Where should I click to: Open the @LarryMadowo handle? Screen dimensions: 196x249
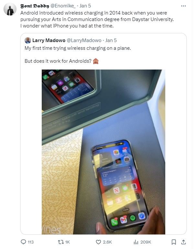[84, 40]
